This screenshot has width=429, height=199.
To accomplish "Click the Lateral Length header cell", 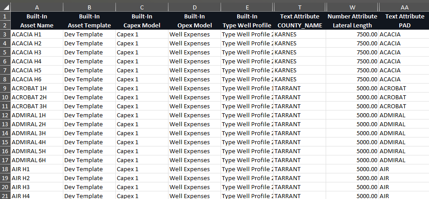I will click(352, 26).
